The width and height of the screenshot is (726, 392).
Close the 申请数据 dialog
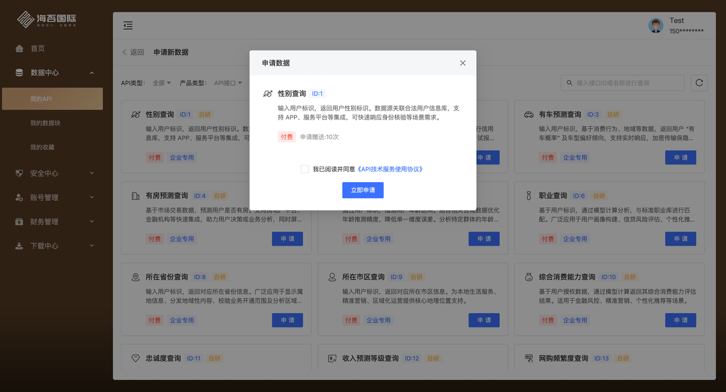click(463, 63)
